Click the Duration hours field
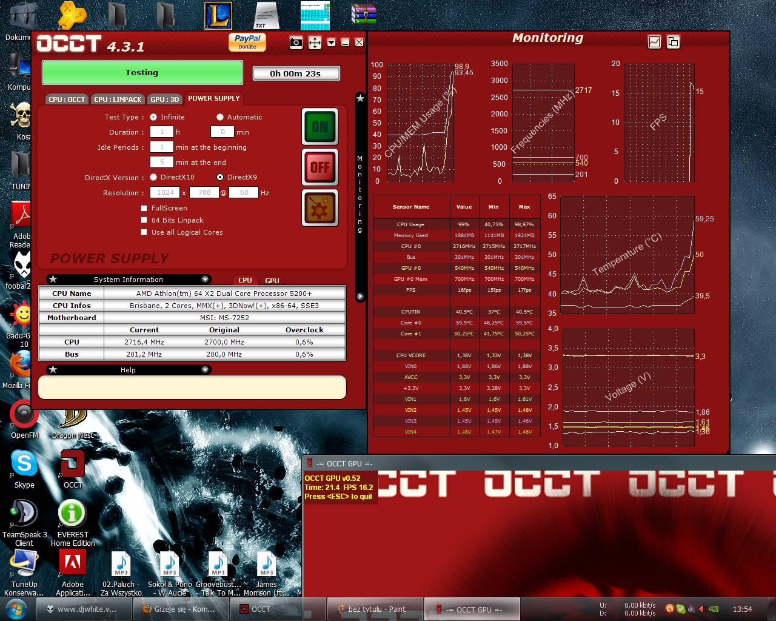 point(162,132)
